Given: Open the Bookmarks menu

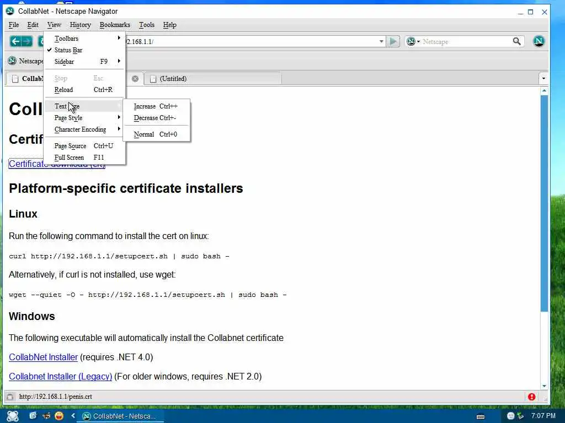Looking at the screenshot, I should [115, 25].
